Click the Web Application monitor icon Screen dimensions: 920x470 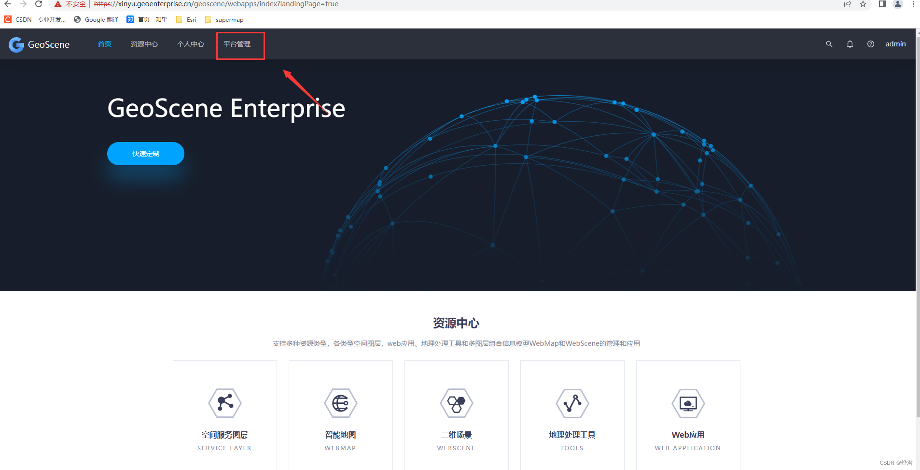click(688, 403)
